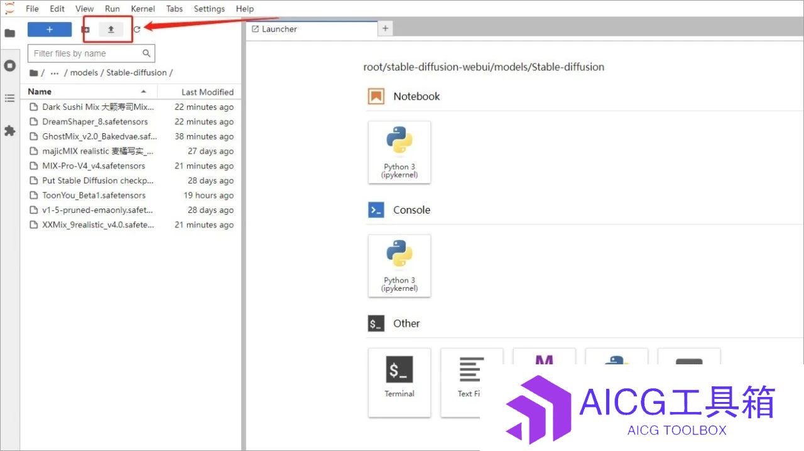
Task: Open a new Terminal
Action: (399, 382)
